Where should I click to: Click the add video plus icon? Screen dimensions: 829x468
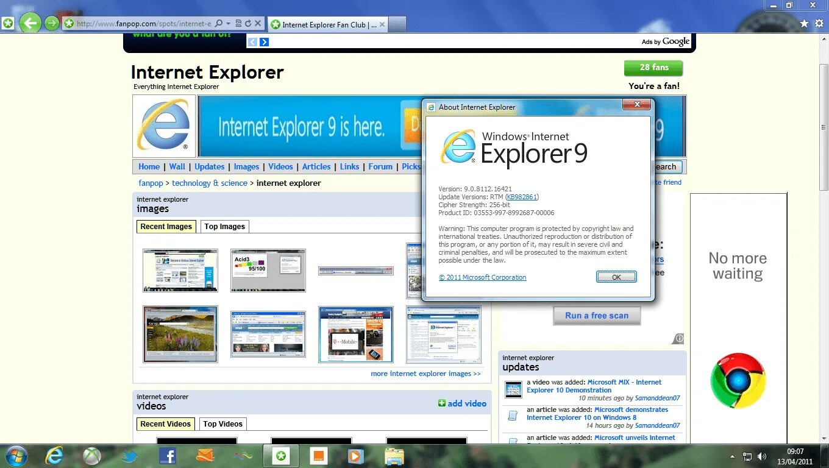click(x=442, y=403)
